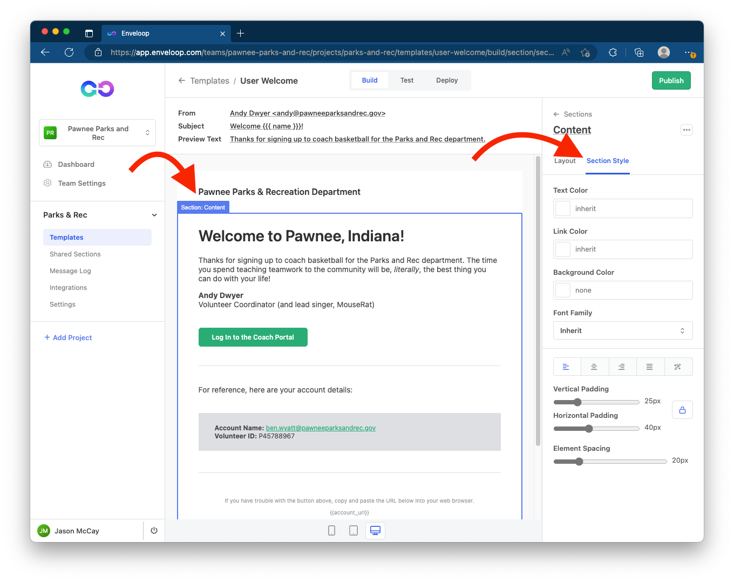
Task: Click Add Project link
Action: pyautogui.click(x=68, y=337)
